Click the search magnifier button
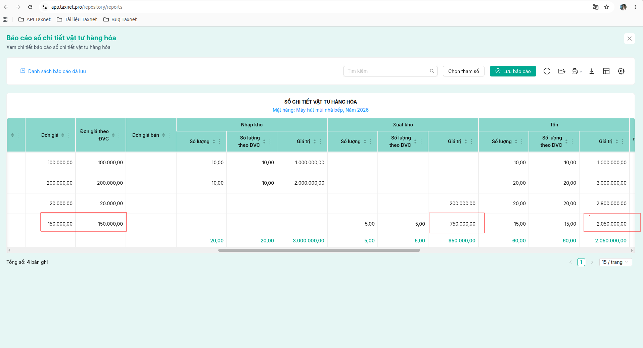The image size is (643, 348). [432, 71]
